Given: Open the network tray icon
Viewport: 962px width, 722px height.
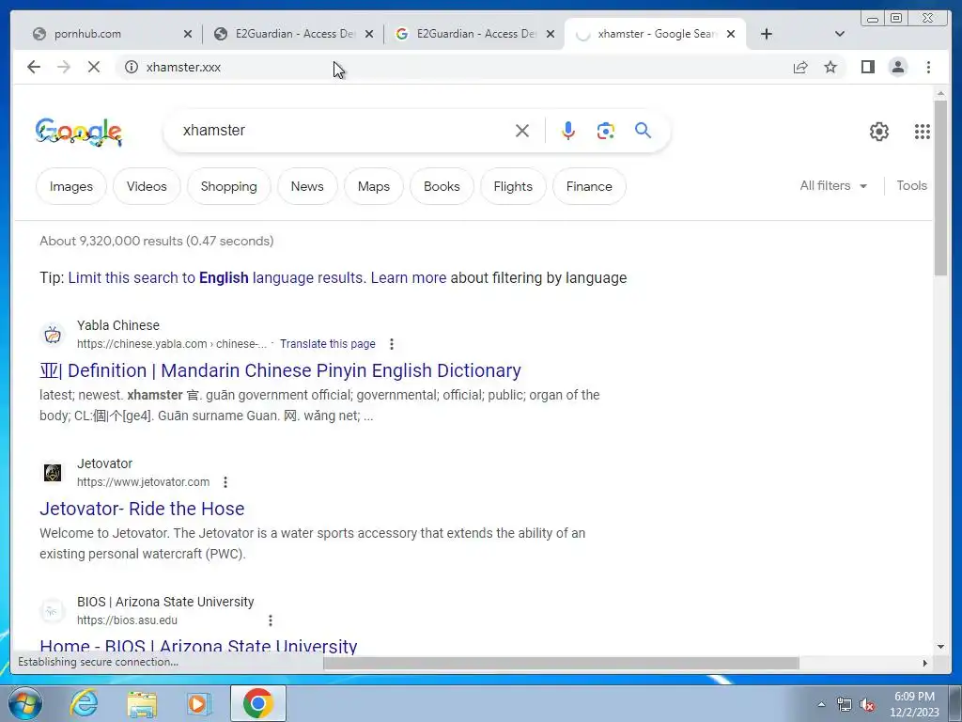Looking at the screenshot, I should click(x=845, y=704).
